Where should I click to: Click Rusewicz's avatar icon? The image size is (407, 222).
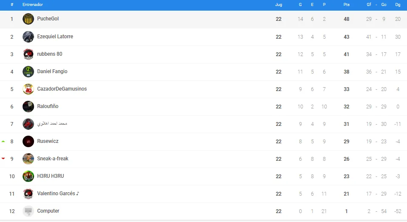click(x=28, y=141)
